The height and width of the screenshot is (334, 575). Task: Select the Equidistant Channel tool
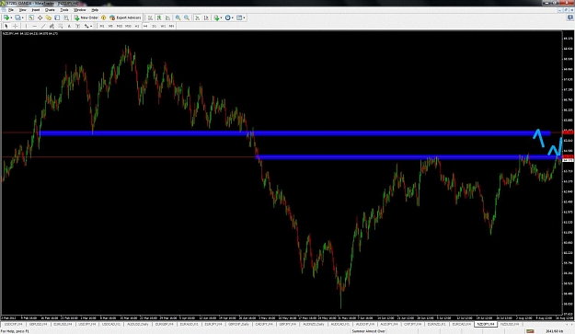pyautogui.click(x=52, y=26)
